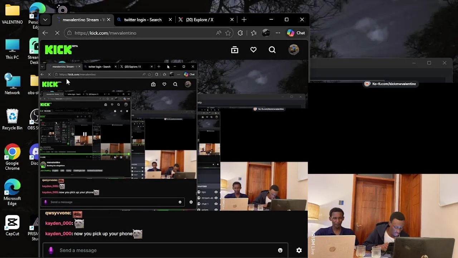Open the Kick search magnifier icon
This screenshot has height=258, width=458.
click(272, 50)
